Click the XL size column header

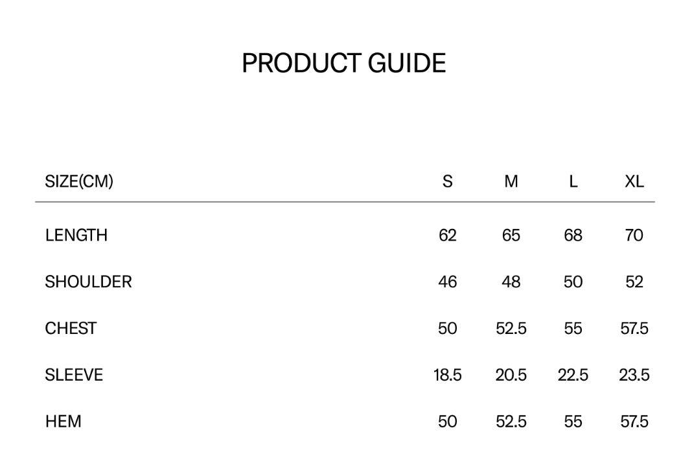click(634, 181)
